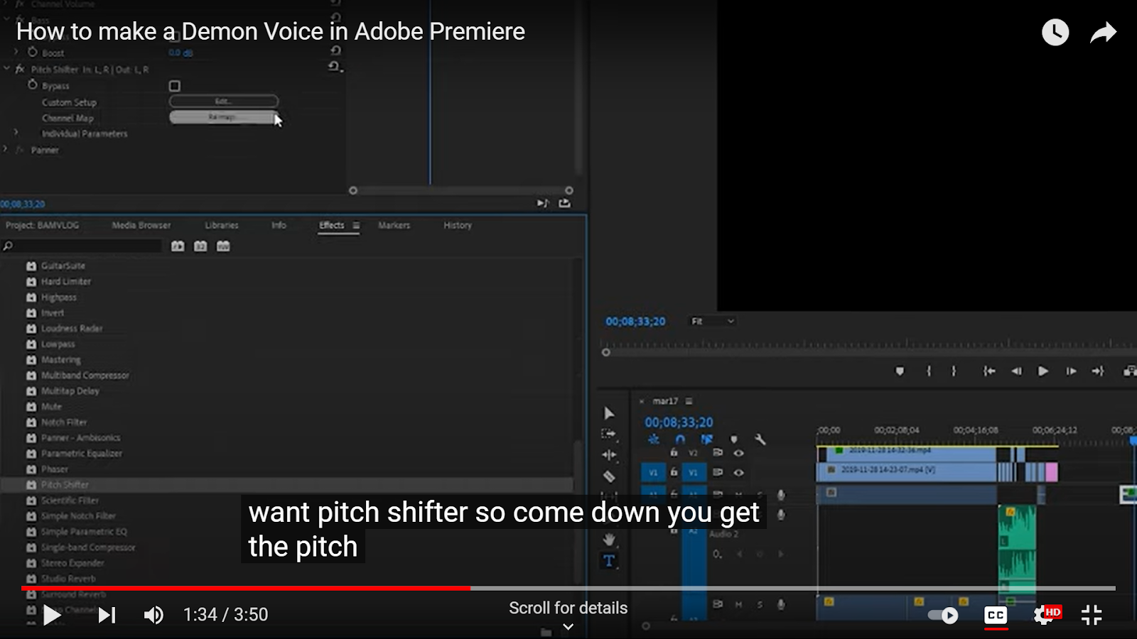The height and width of the screenshot is (639, 1137).
Task: Pick the Ripple Edit tool
Action: [x=608, y=454]
